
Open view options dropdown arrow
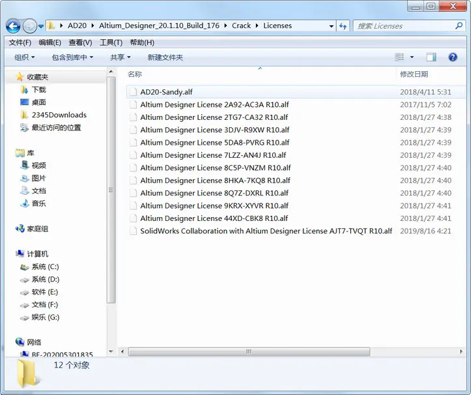point(412,57)
